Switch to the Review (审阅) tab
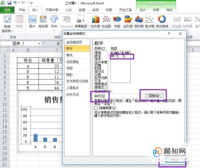 pyautogui.click(x=95, y=10)
